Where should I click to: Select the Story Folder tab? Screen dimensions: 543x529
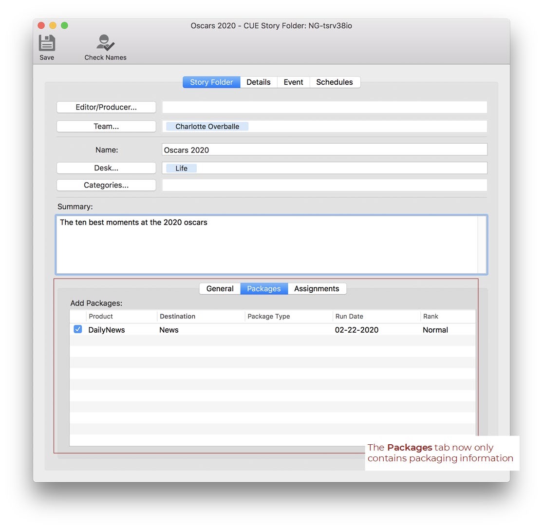click(x=211, y=82)
